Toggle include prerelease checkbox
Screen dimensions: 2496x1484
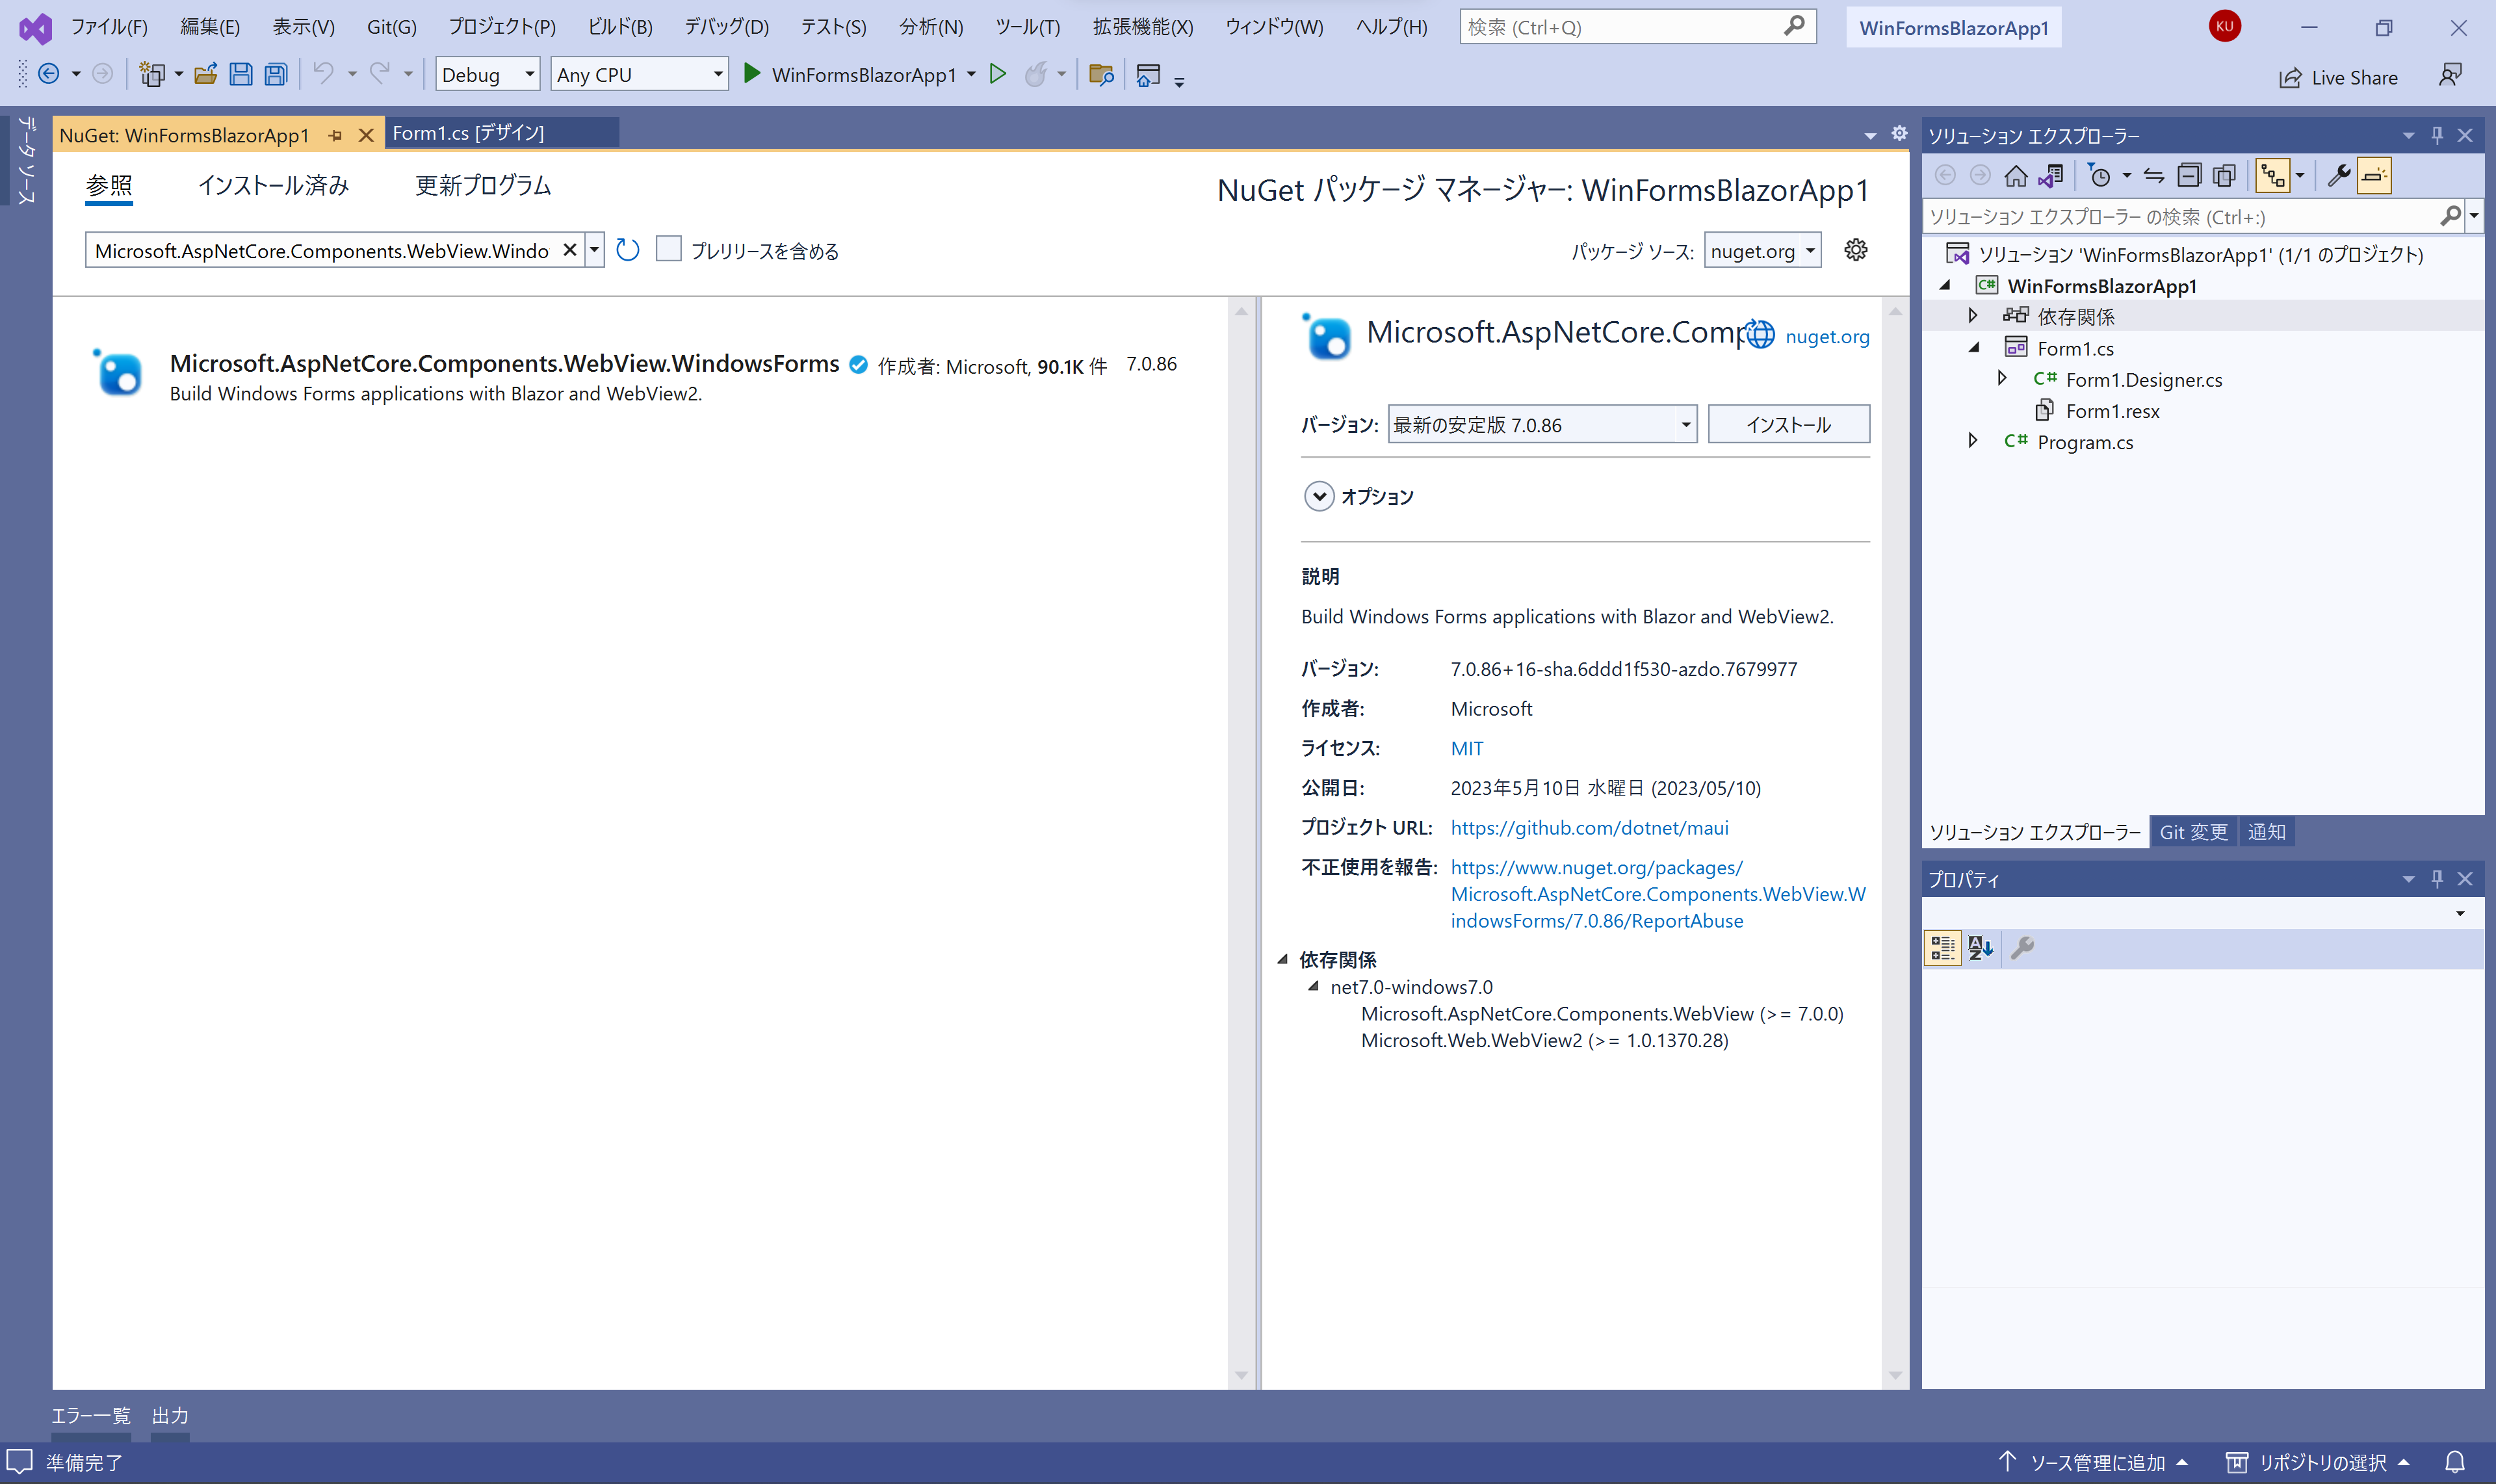tap(668, 249)
